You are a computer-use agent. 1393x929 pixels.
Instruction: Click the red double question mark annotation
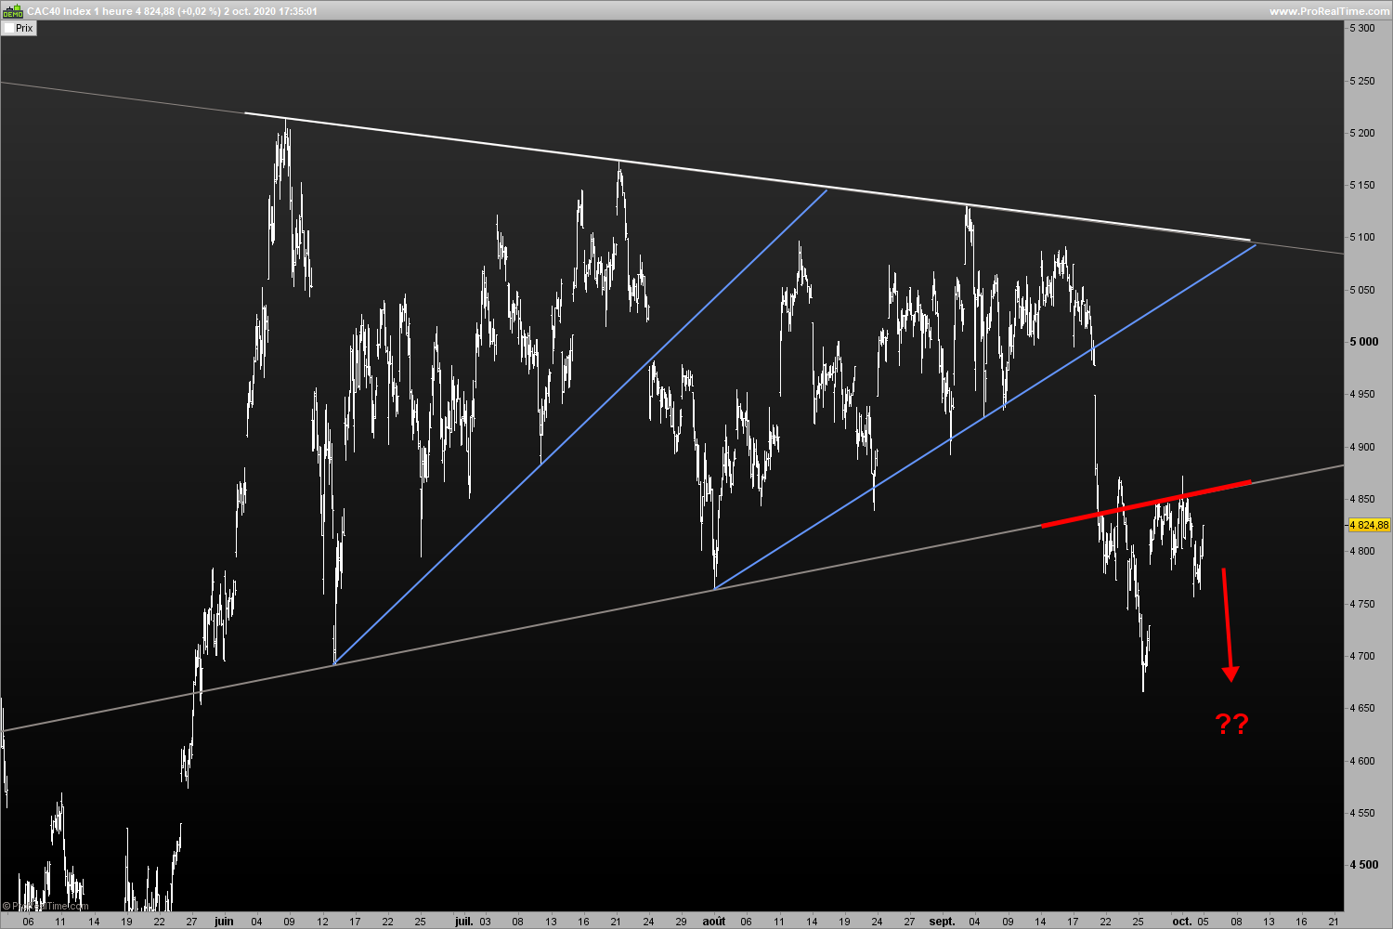point(1232,724)
